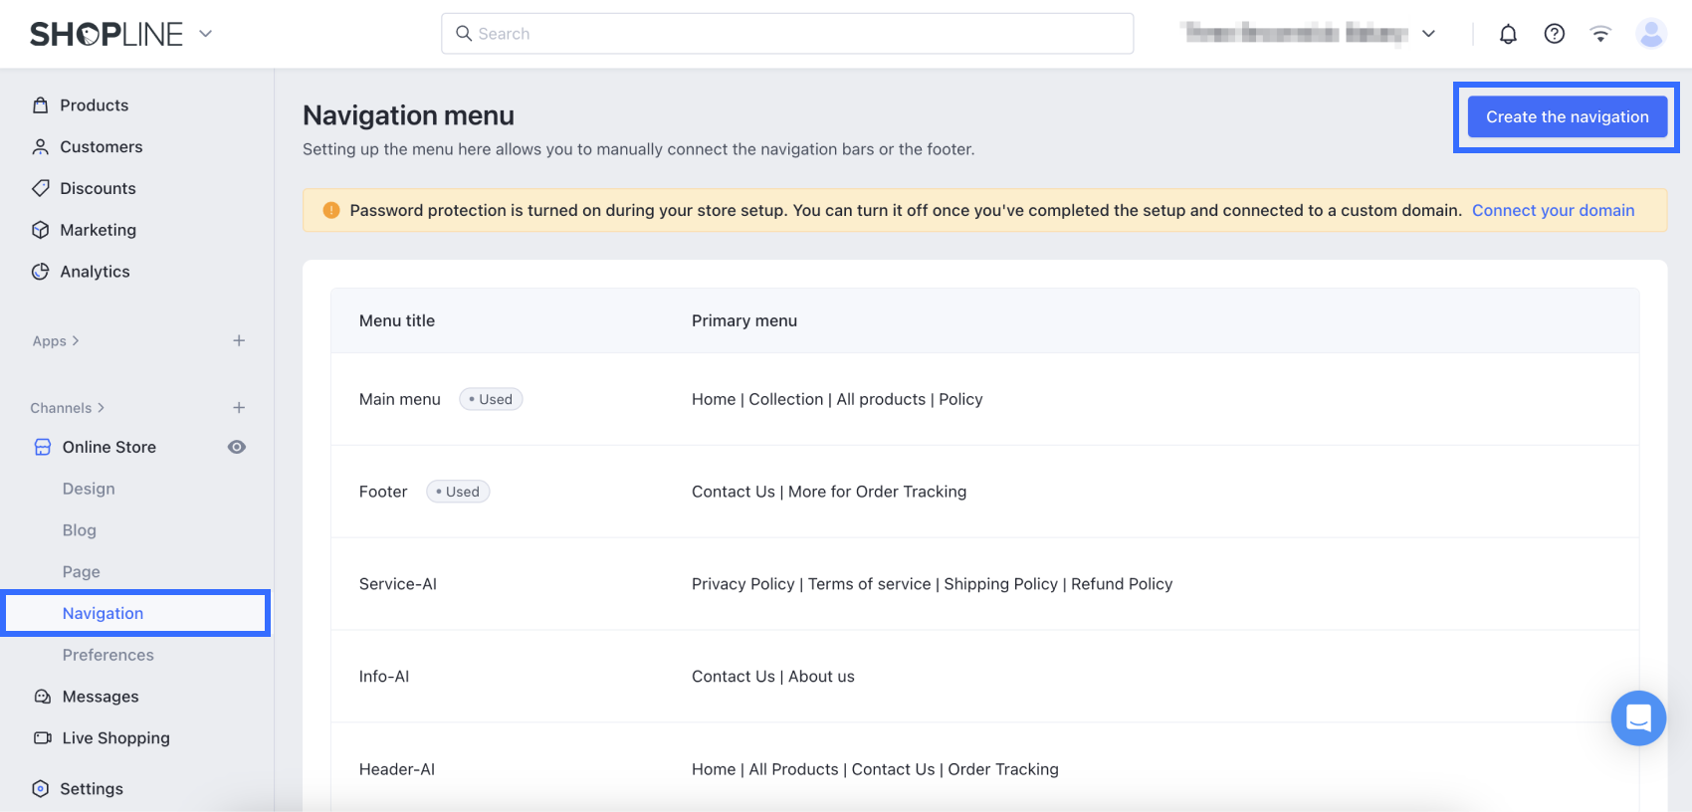The image size is (1692, 812).
Task: Add a channel with the plus icon
Action: coord(239,407)
